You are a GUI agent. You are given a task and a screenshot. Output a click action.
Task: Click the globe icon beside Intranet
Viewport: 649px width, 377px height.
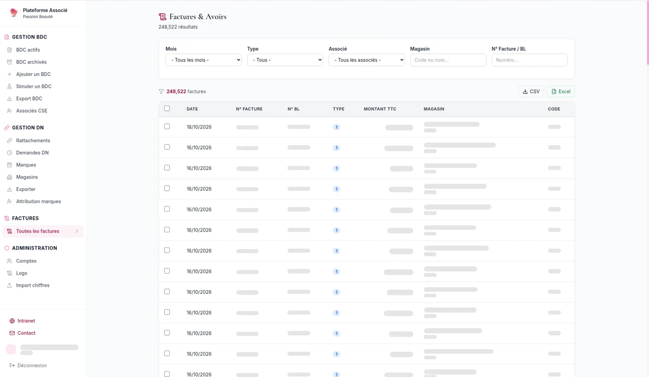(x=12, y=321)
